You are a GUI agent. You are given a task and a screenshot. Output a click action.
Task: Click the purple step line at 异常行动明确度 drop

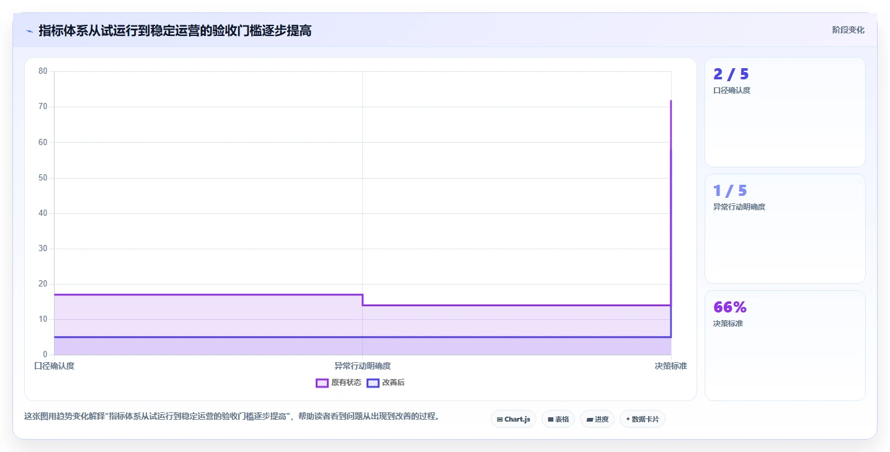363,300
